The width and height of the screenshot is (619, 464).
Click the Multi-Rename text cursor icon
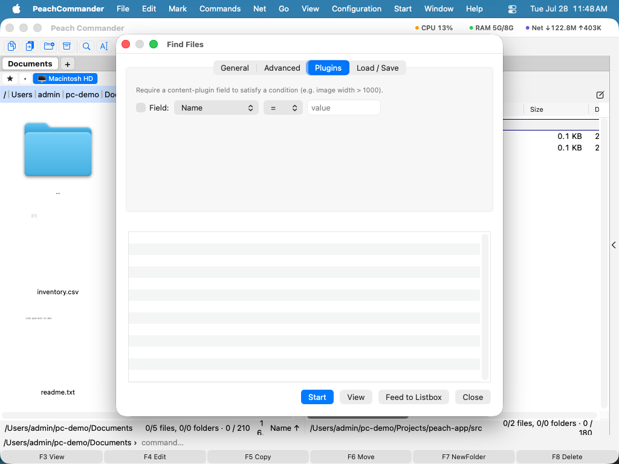104,46
